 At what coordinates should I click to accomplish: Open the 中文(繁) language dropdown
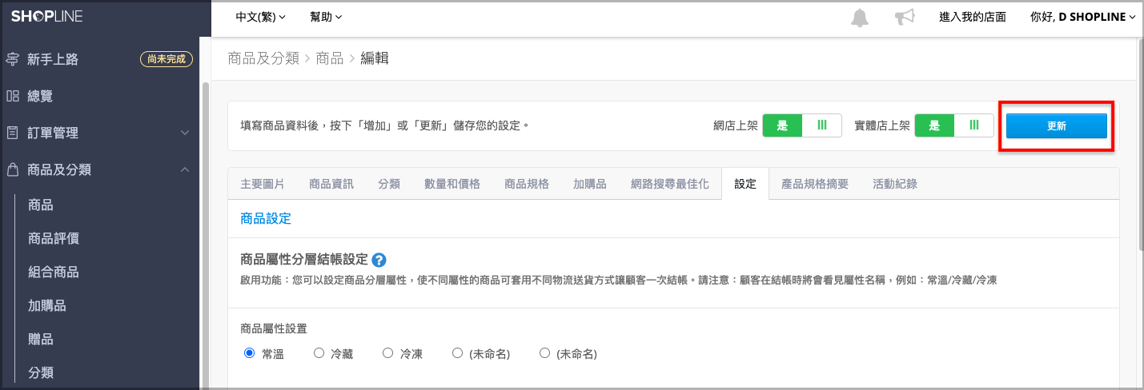coord(260,17)
